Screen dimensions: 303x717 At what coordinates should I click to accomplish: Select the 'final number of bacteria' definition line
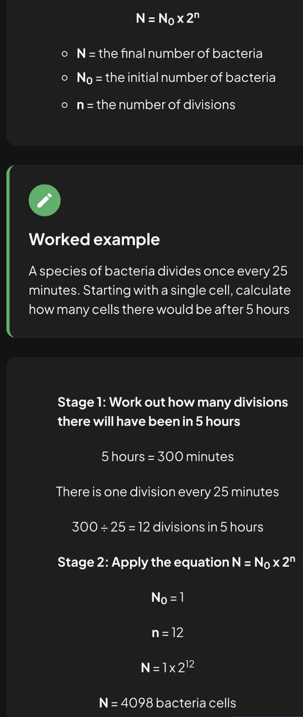(169, 53)
